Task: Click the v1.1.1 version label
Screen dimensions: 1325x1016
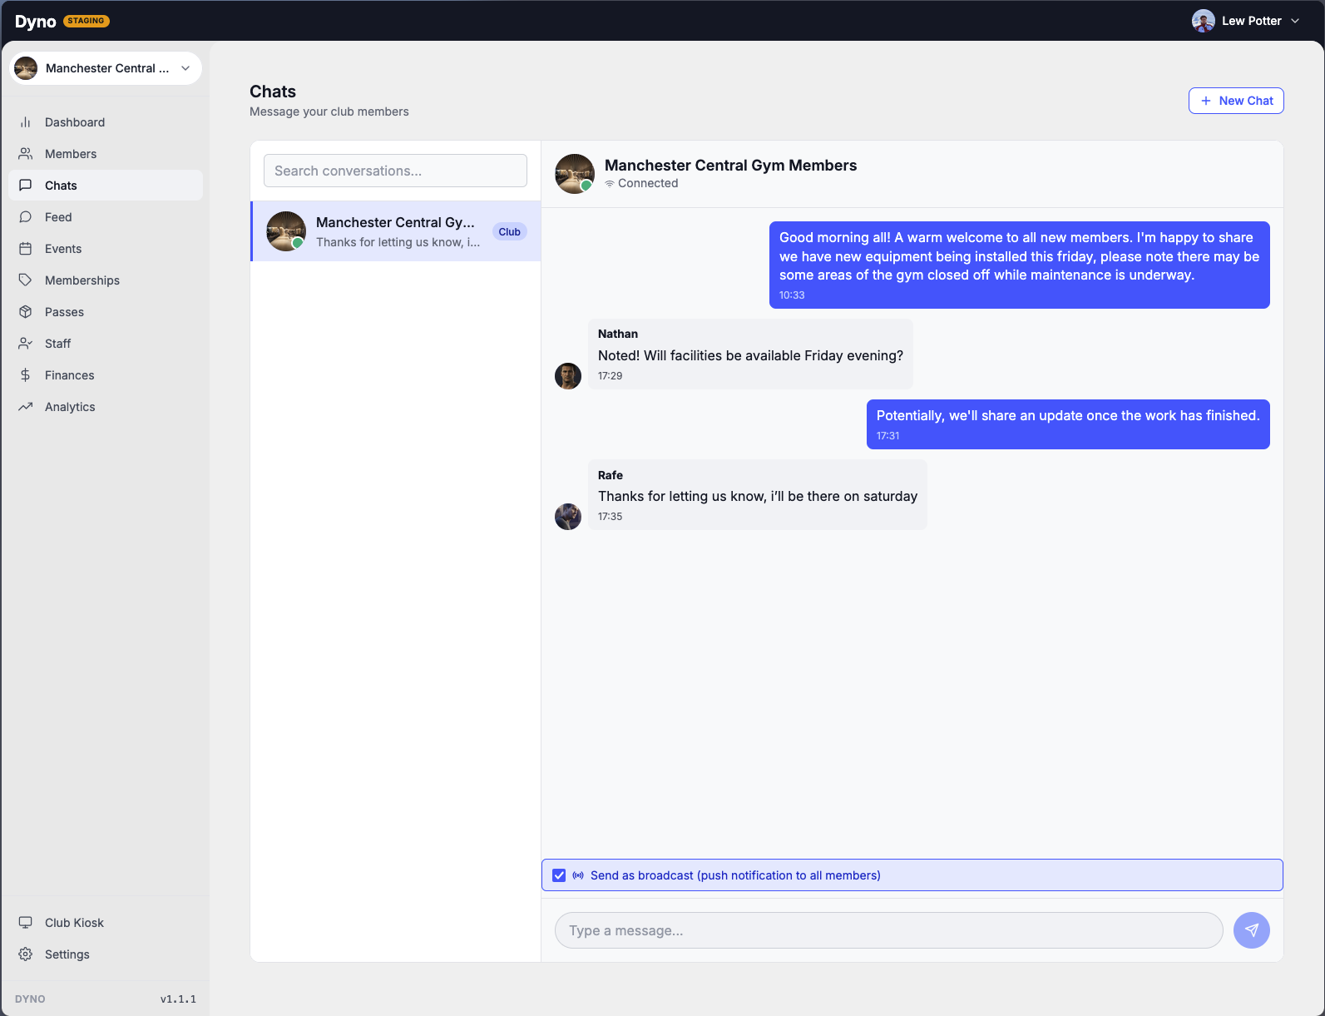Action: [178, 999]
